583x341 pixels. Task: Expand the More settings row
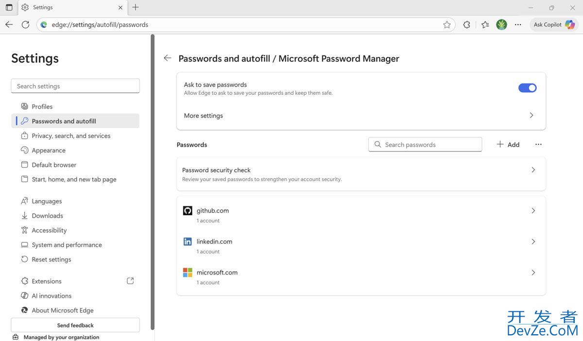(x=531, y=116)
